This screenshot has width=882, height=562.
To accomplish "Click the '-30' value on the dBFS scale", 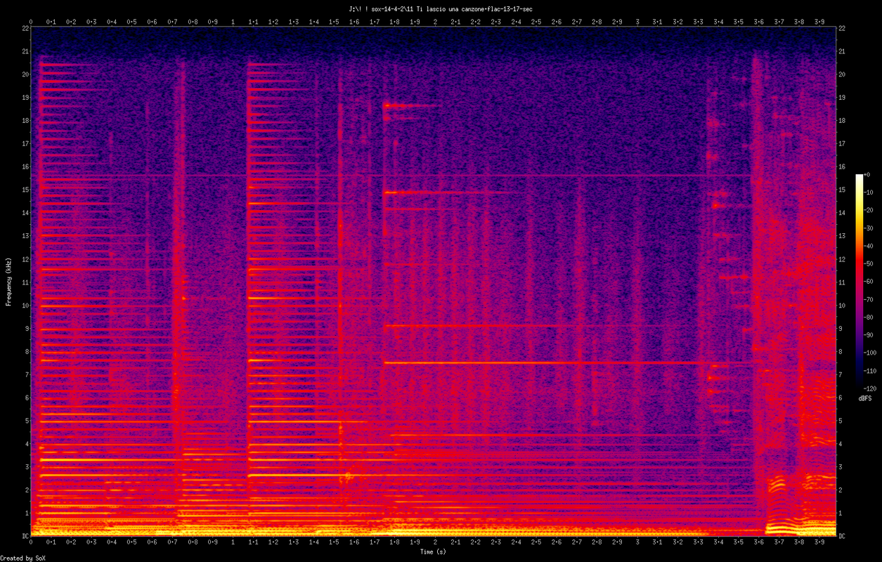I will [868, 228].
